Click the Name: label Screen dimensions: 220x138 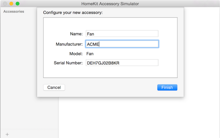(x=76, y=34)
